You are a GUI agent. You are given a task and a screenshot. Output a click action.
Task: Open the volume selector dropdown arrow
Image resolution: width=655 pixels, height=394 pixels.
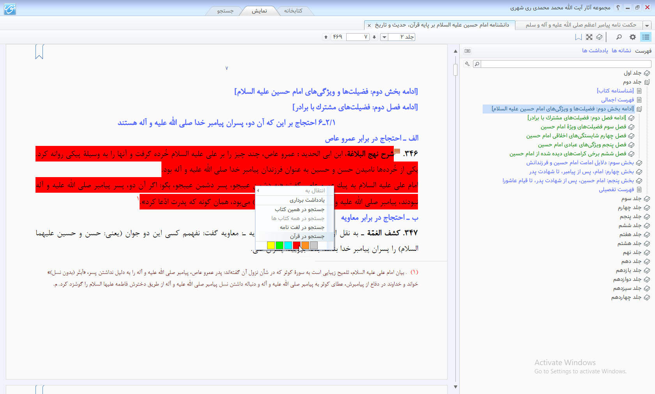point(384,37)
